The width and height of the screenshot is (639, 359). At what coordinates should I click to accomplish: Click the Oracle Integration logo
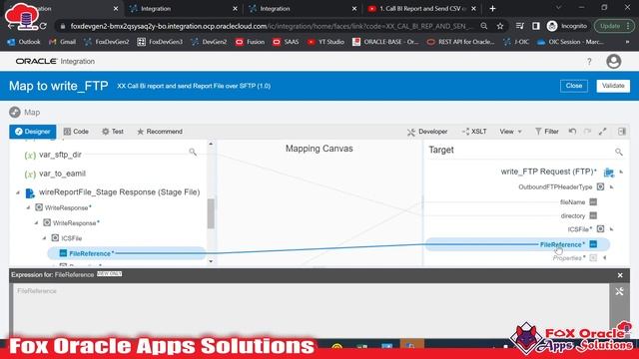pyautogui.click(x=55, y=61)
